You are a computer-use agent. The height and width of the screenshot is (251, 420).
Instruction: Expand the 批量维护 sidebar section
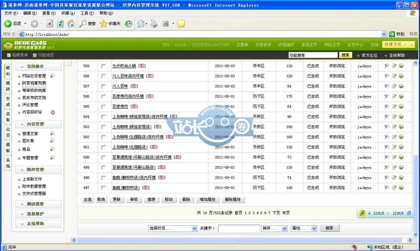(x=38, y=214)
